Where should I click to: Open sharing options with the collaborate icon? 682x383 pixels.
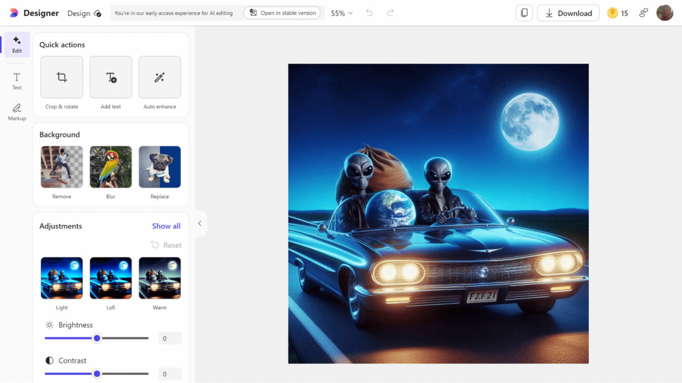[643, 13]
